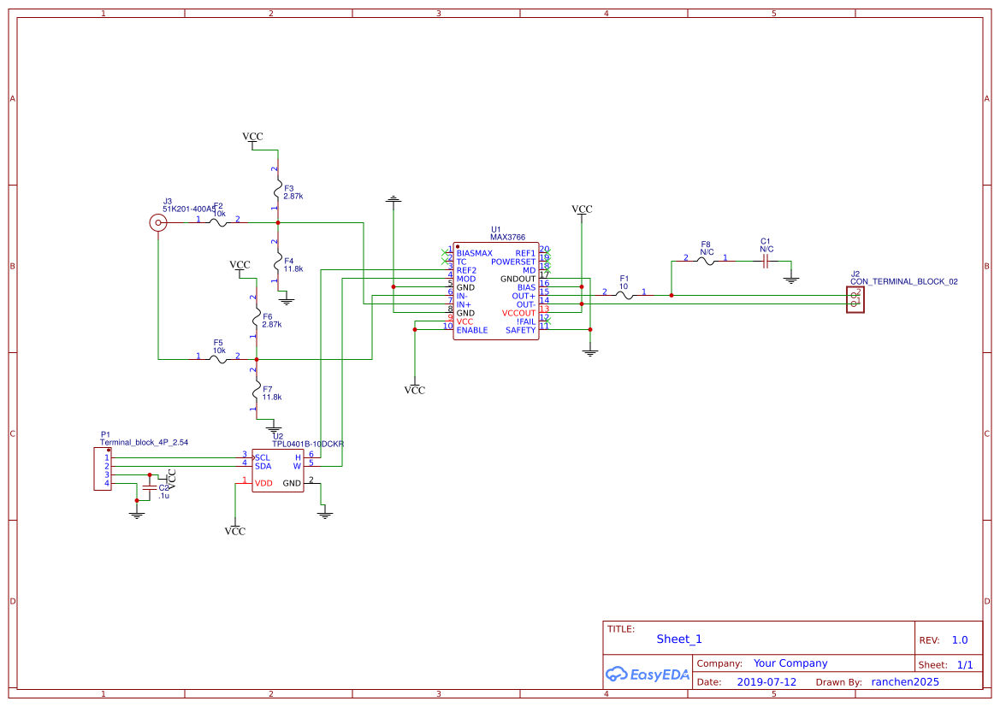Select the date 2019-07-12 in title block

tap(768, 681)
